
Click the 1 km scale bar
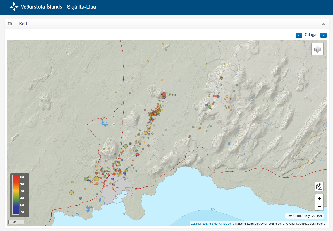16,222
